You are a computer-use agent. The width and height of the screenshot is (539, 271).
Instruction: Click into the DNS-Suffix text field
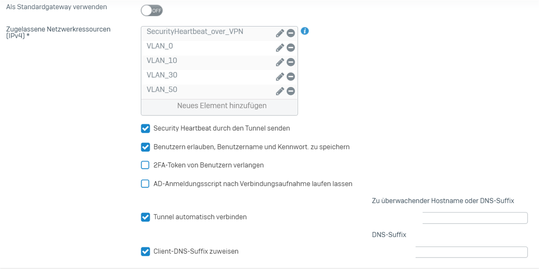(x=471, y=252)
